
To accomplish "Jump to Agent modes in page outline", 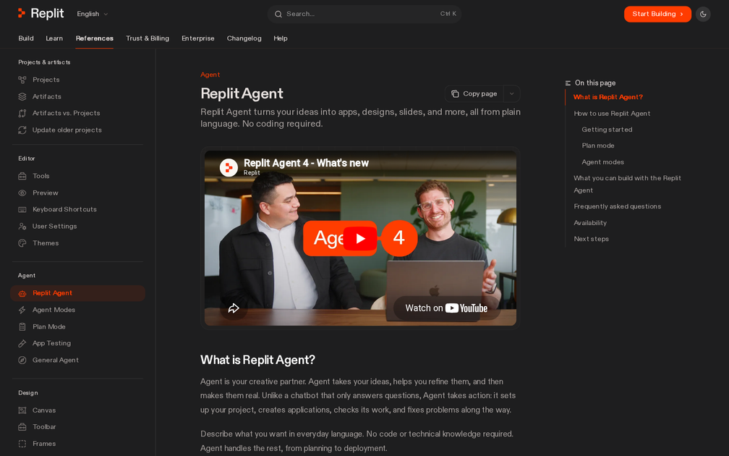I will tap(602, 162).
